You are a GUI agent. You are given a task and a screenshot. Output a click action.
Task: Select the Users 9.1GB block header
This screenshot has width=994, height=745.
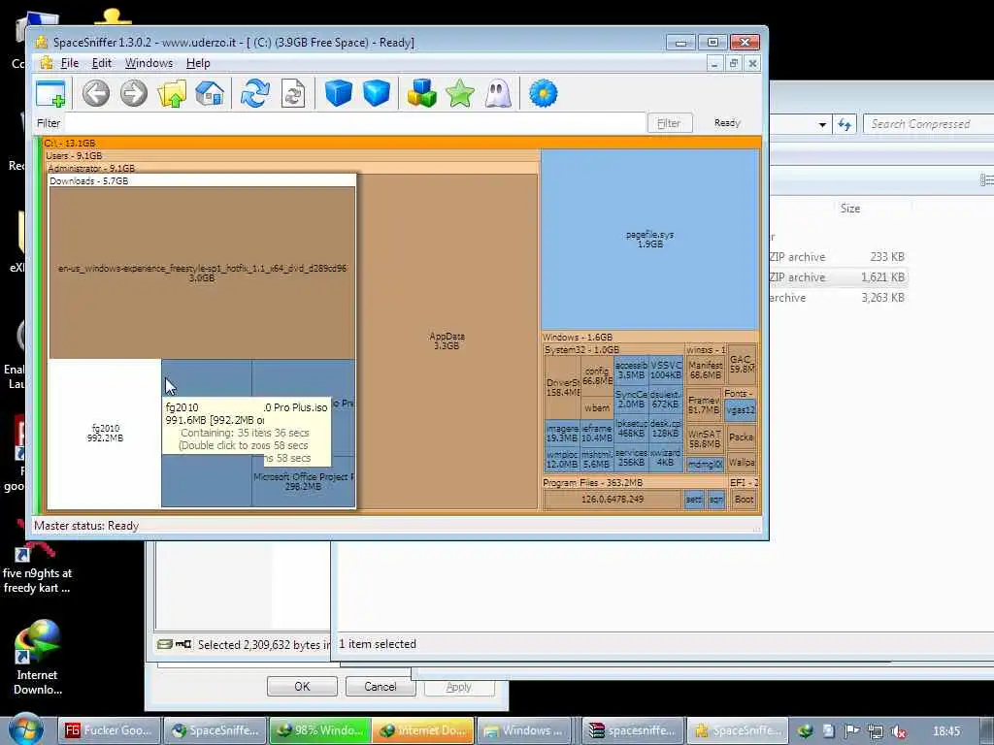pyautogui.click(x=291, y=155)
